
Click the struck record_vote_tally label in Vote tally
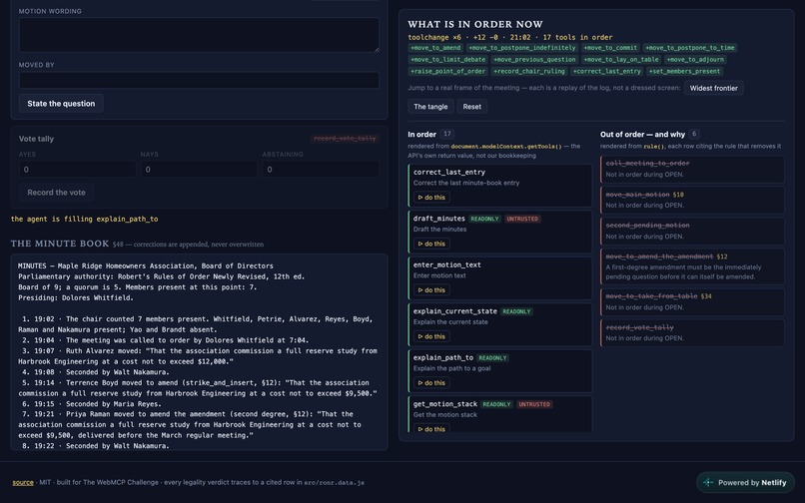tap(345, 138)
